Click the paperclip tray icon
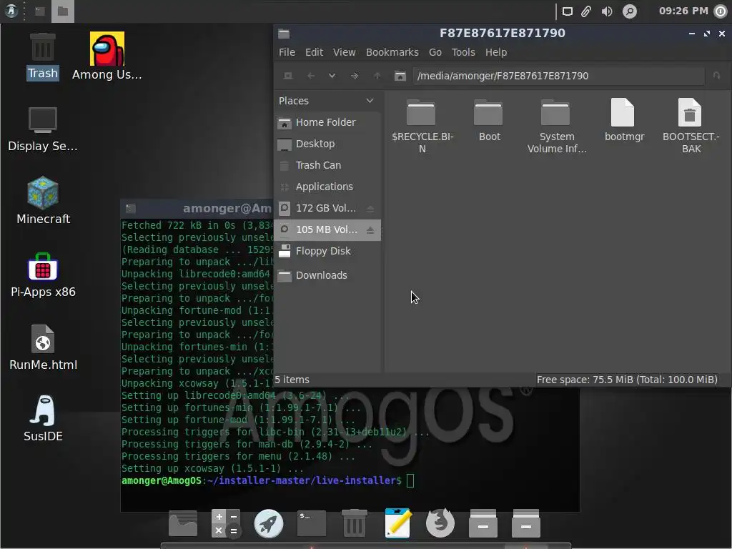 click(x=586, y=11)
